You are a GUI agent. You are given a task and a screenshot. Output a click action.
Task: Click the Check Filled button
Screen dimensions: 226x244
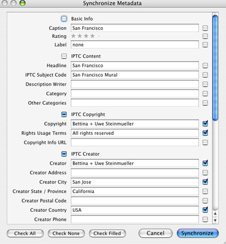tap(107, 233)
